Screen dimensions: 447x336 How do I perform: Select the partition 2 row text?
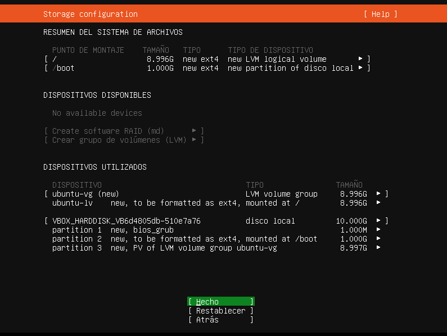tap(184, 239)
